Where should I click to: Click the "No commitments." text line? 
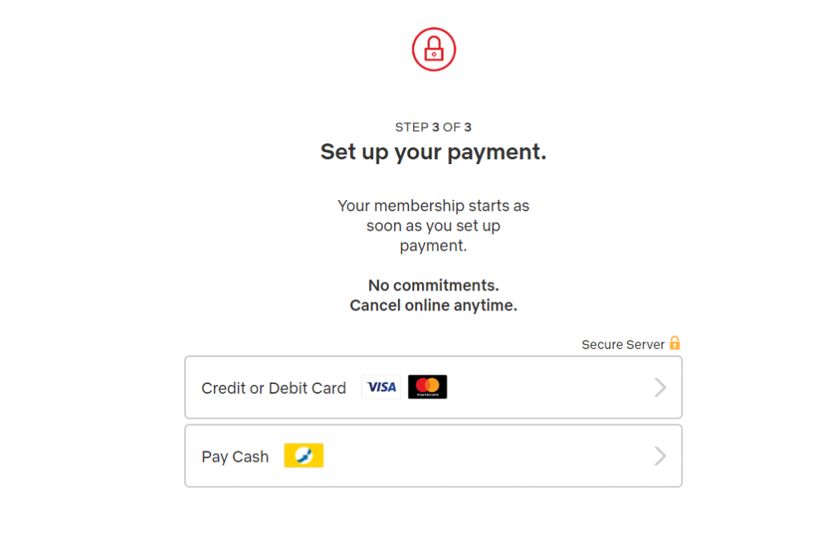coord(433,286)
